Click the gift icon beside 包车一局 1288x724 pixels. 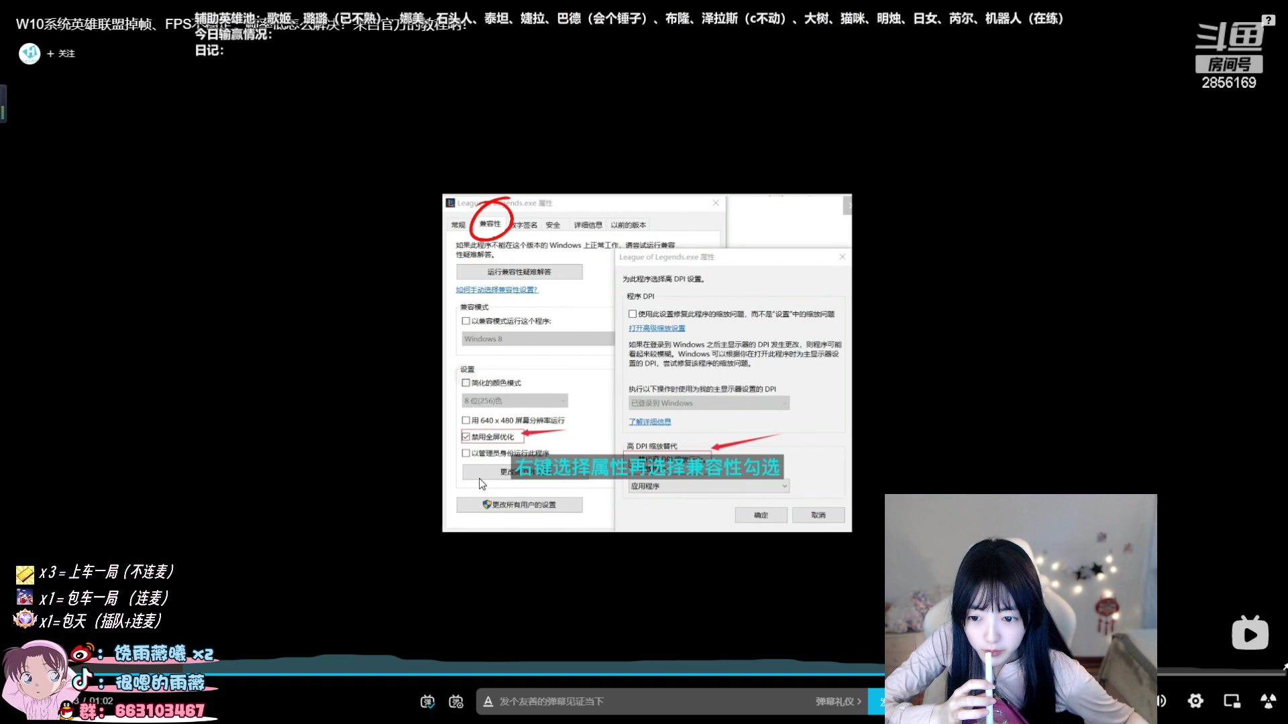click(25, 597)
